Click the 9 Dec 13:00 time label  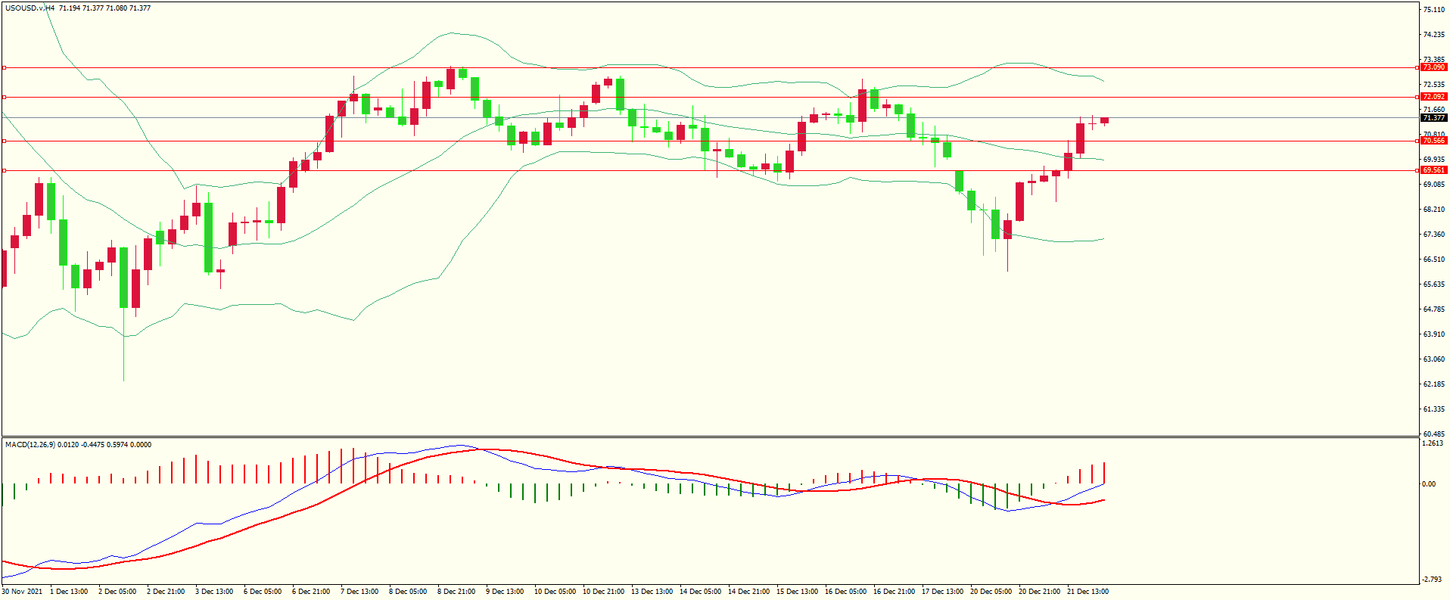505,592
